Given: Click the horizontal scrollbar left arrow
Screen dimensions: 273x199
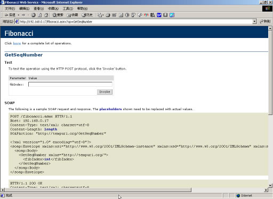Looking at the screenshot, I should [x=3, y=190].
